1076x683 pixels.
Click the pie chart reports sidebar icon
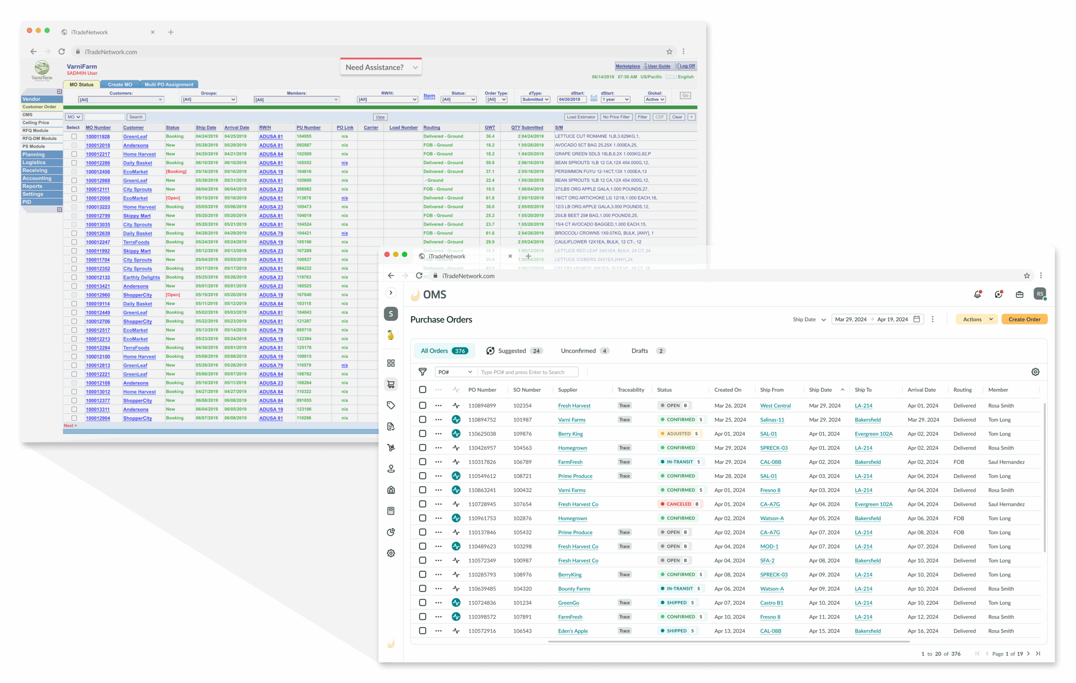coord(390,532)
